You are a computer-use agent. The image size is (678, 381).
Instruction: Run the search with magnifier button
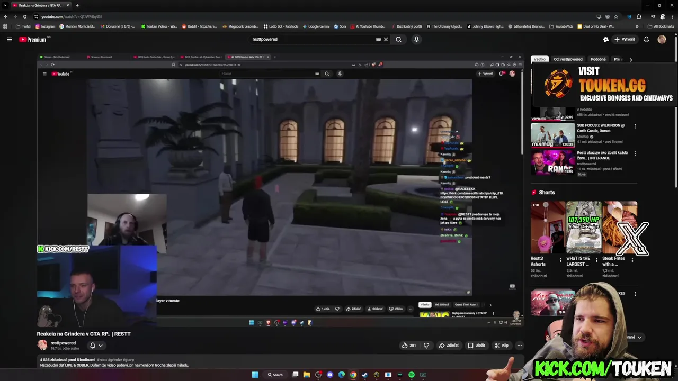[398, 39]
